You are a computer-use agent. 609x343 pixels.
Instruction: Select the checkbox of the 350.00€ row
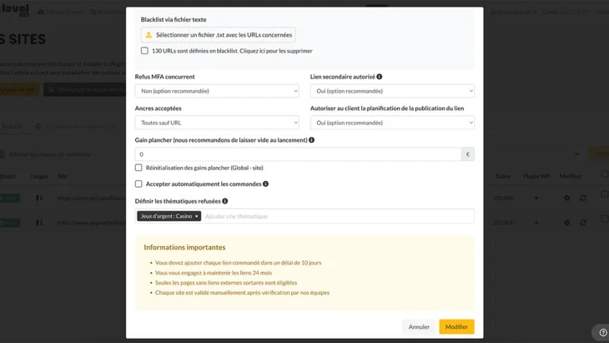coord(605,219)
